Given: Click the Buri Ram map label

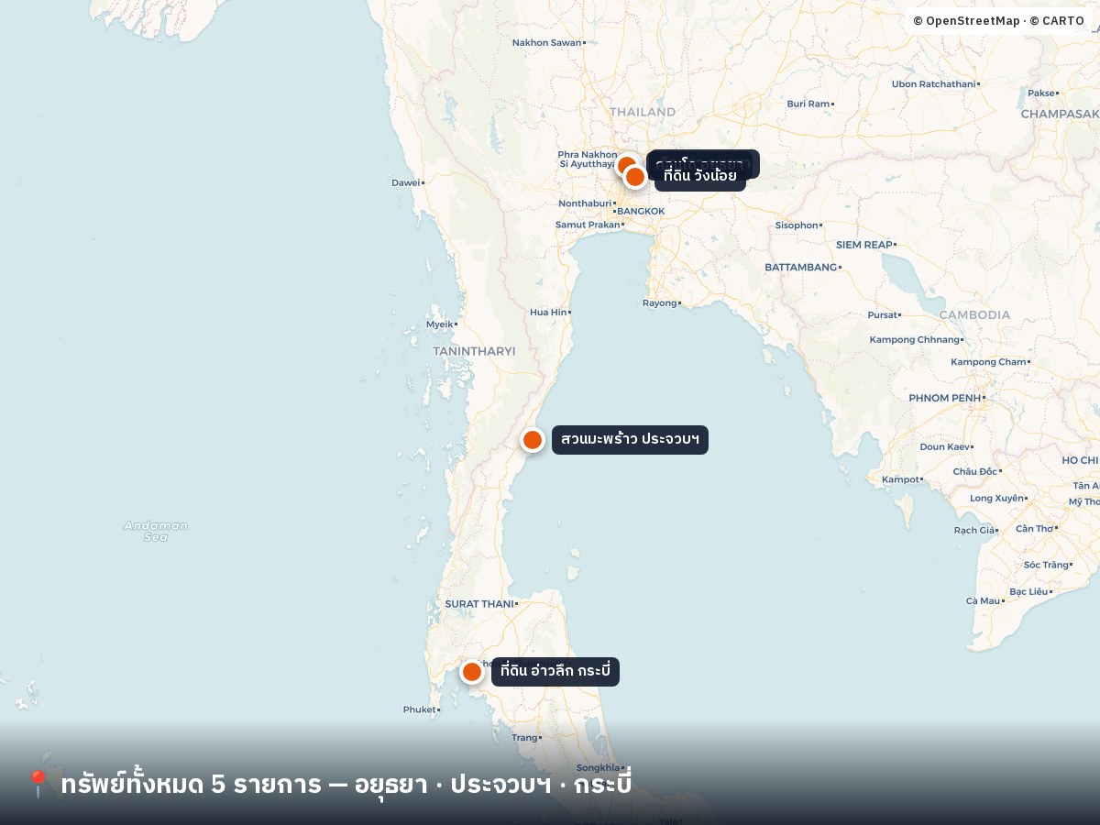Looking at the screenshot, I should (808, 104).
